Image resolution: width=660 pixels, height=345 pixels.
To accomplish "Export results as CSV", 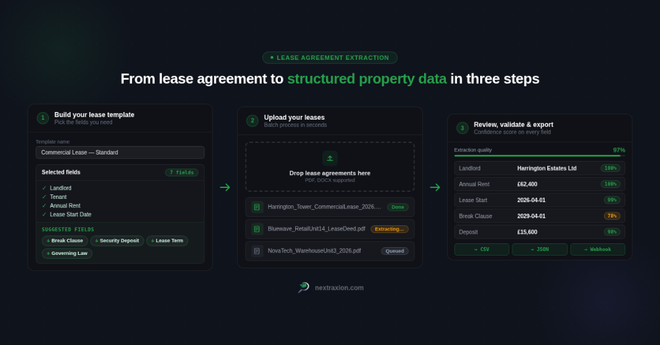I will (x=481, y=250).
